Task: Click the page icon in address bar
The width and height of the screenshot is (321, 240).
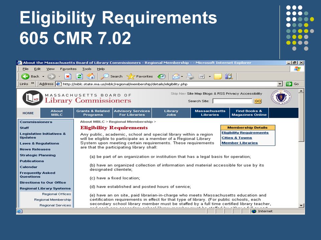Action: tap(59, 84)
